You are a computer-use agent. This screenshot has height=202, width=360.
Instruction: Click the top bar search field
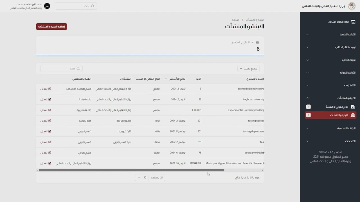click(76, 6)
